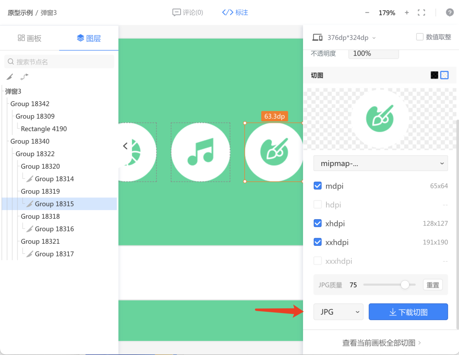459x355 pixels.
Task: Click the music note icon on canvas
Action: [x=201, y=152]
